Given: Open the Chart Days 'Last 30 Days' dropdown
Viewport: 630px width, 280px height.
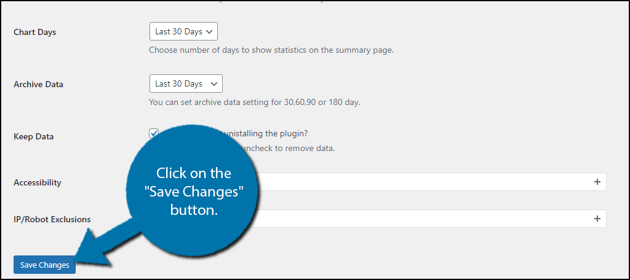Looking at the screenshot, I should tap(183, 32).
